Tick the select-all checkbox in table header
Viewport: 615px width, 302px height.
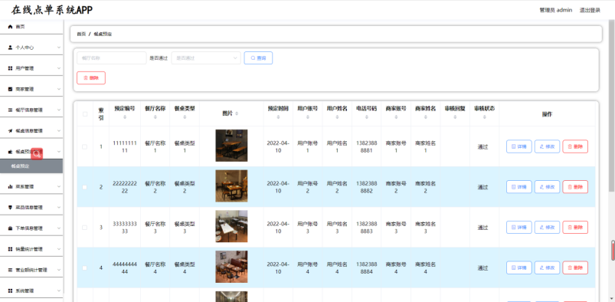[x=85, y=114]
